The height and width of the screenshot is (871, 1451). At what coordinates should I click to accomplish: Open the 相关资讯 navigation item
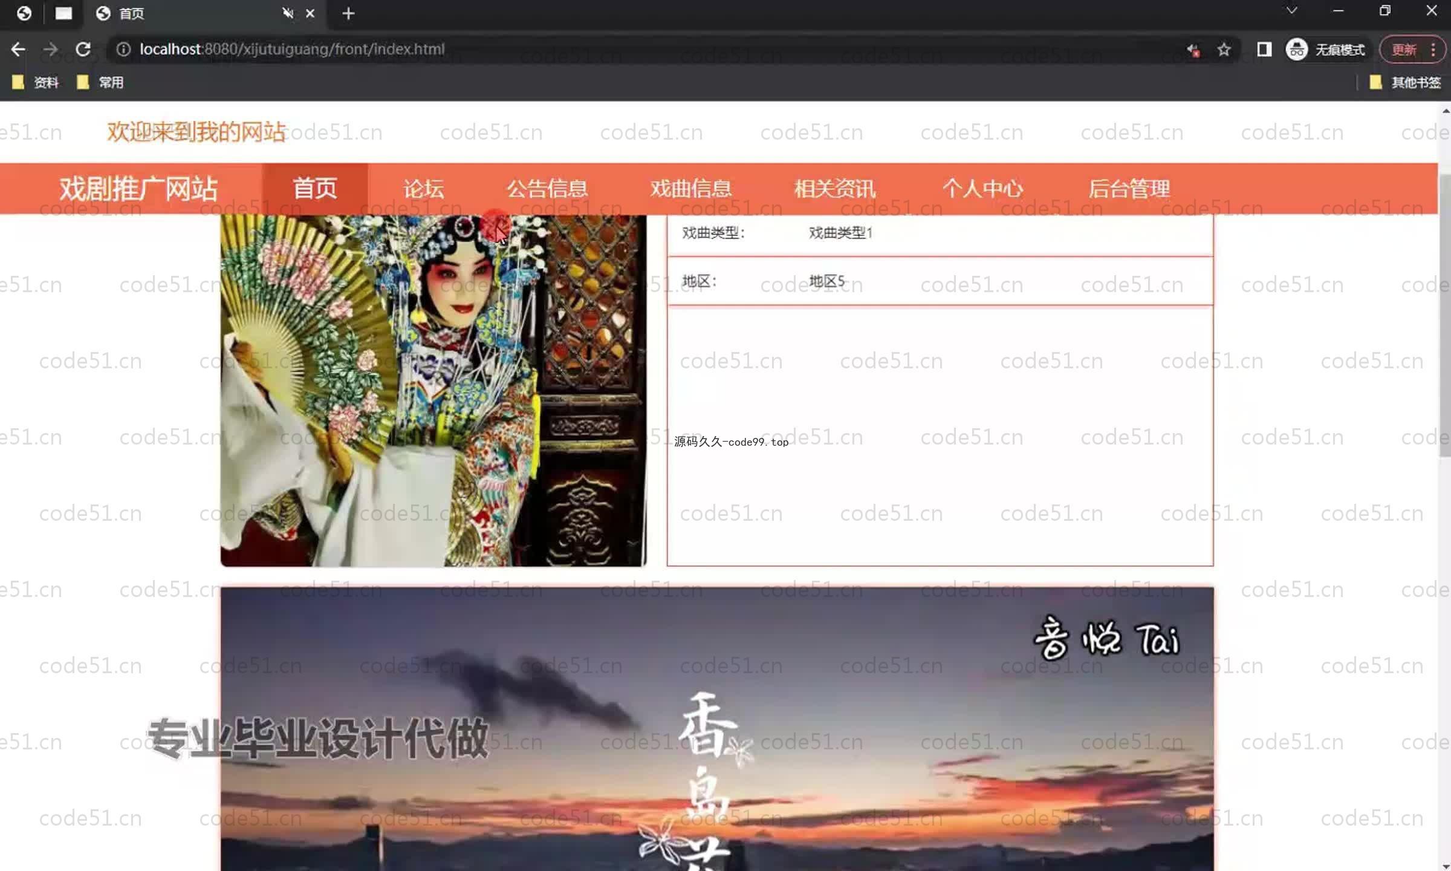(x=835, y=189)
